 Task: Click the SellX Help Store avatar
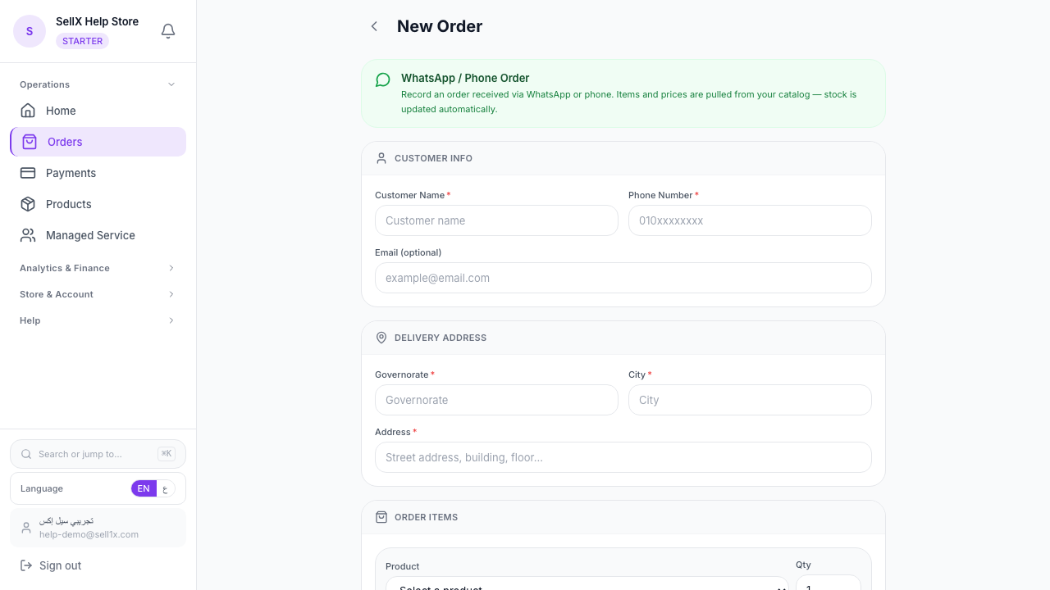[x=30, y=30]
